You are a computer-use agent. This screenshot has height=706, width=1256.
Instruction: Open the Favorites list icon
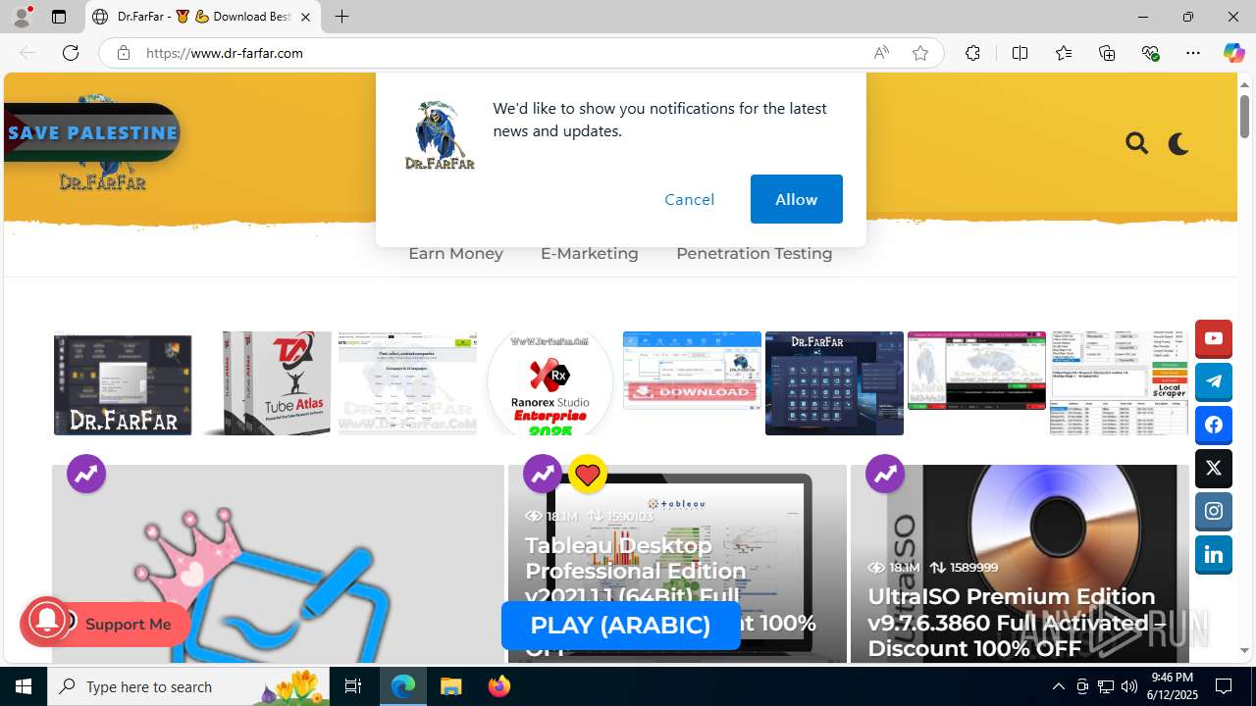click(1063, 53)
